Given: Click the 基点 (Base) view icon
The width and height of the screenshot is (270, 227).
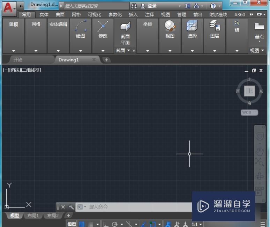Looking at the screenshot, I should 259,27.
